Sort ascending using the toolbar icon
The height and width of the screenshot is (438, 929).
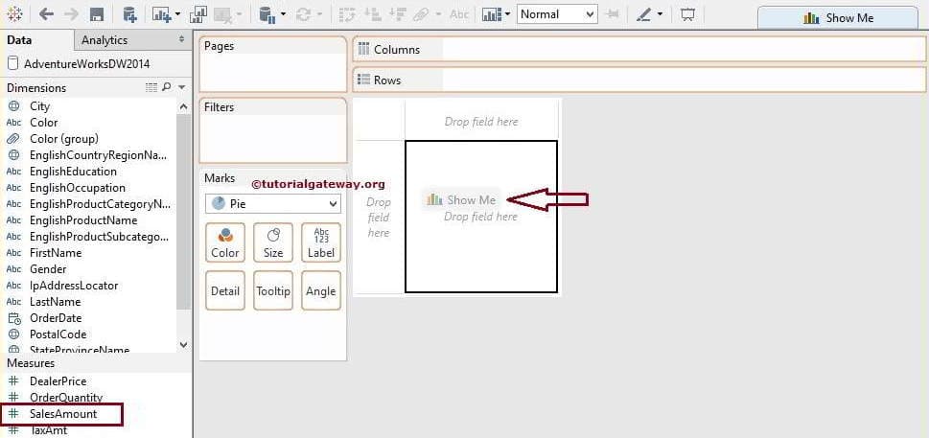coord(372,14)
